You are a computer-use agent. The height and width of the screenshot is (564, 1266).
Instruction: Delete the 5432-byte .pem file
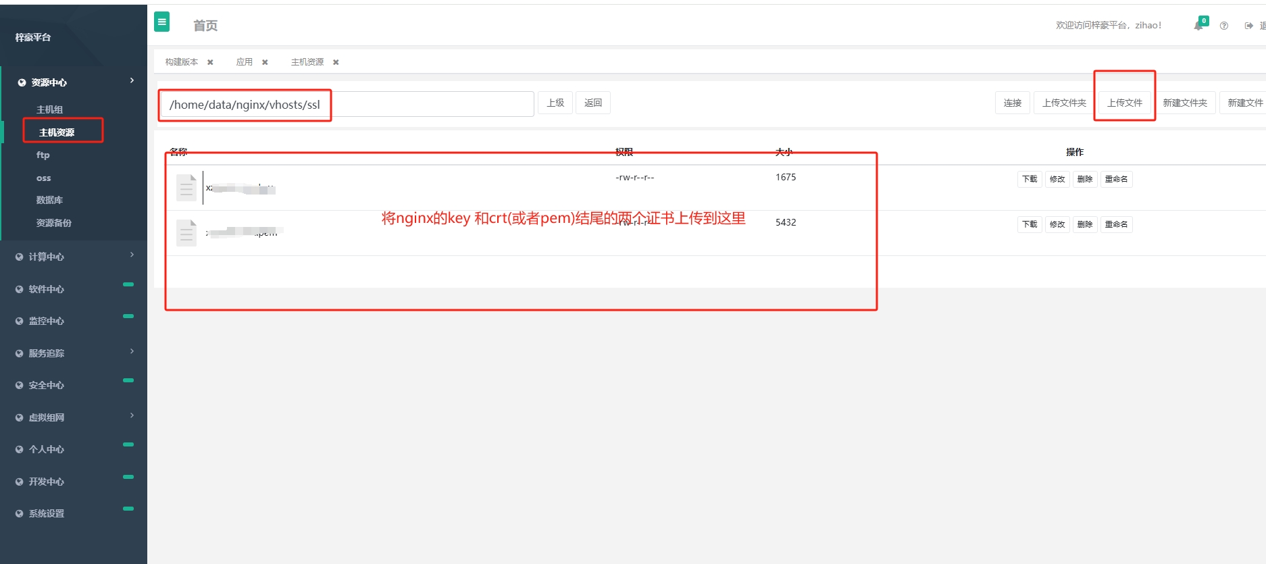pyautogui.click(x=1085, y=224)
